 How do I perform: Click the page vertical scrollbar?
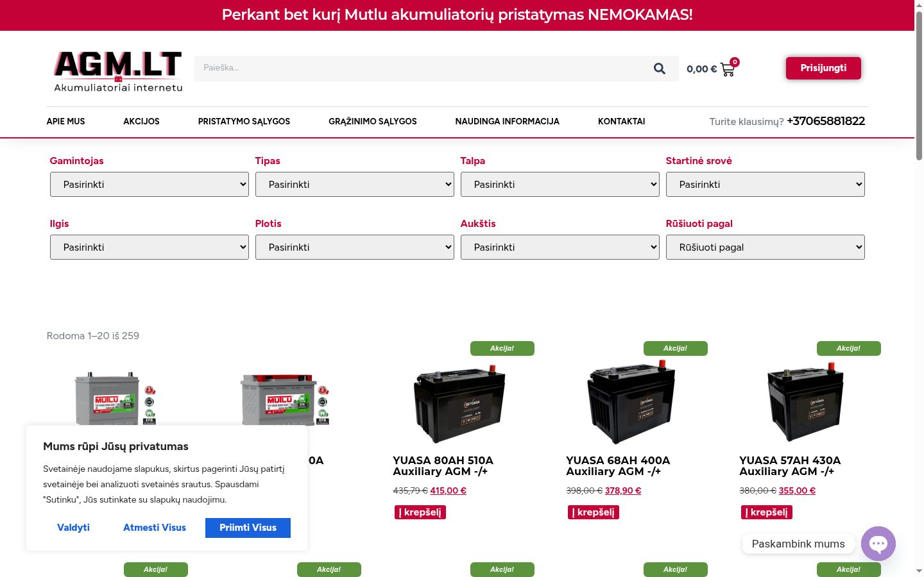(919, 85)
